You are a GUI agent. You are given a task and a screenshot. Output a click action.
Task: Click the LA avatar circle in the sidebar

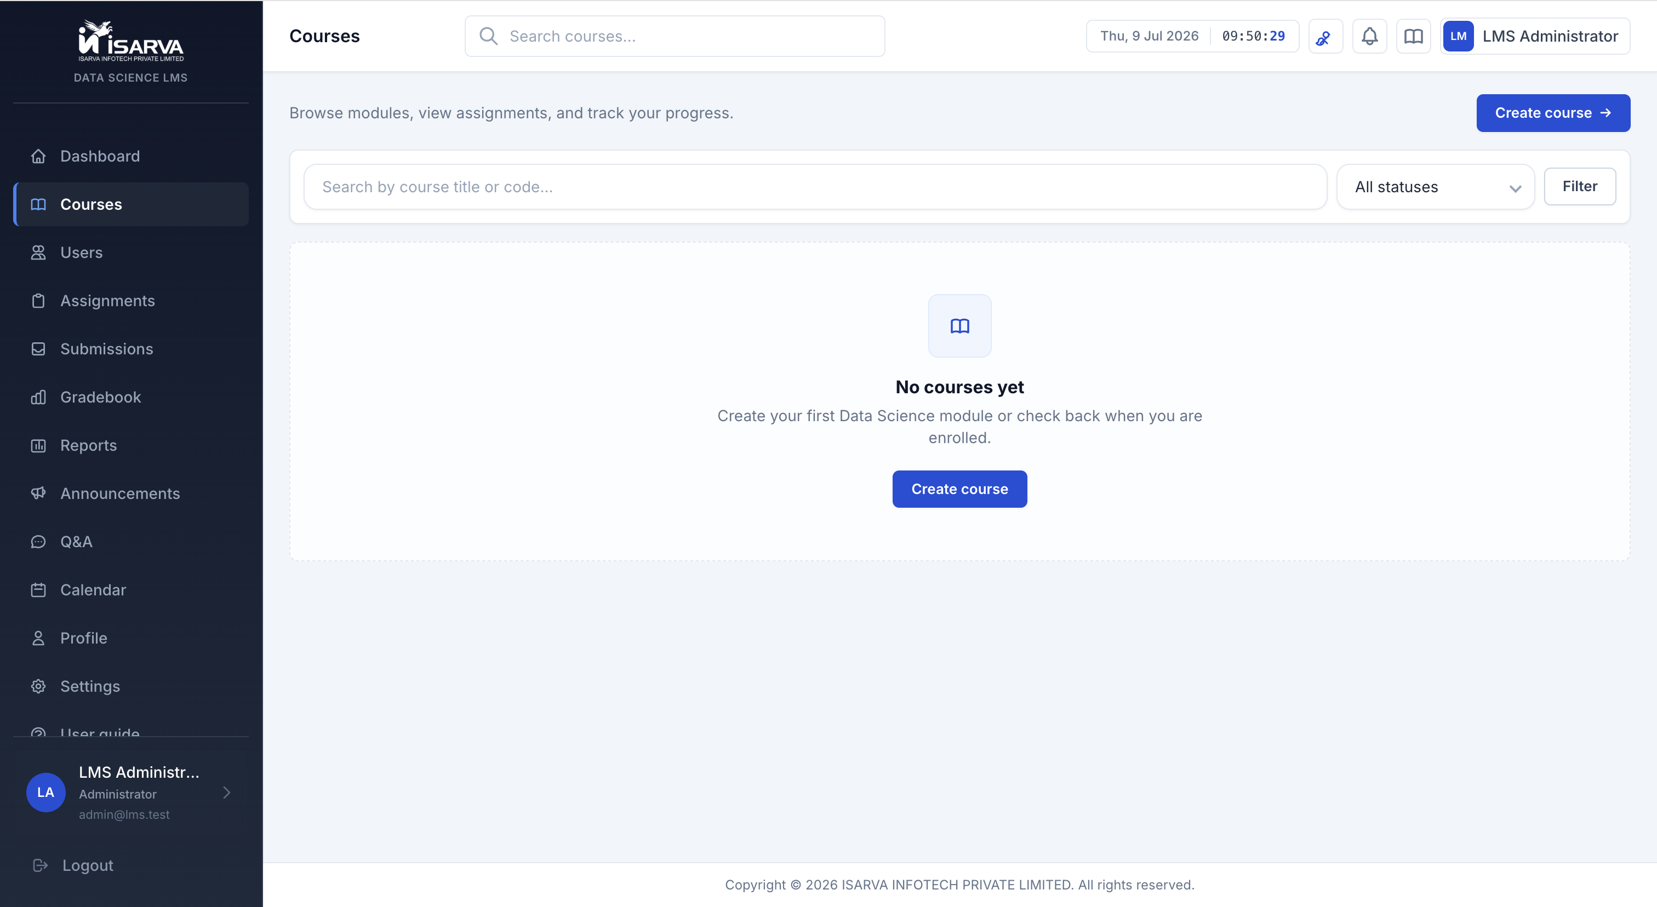[45, 792]
